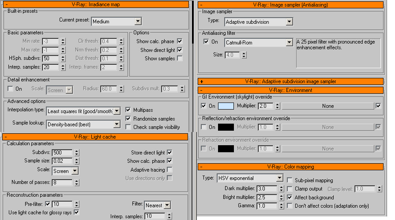Screen dimensions: 395x220
Task: Collapse V-Ray:: Image sampler (Antialiasing) rollout
Action: [290, 5]
